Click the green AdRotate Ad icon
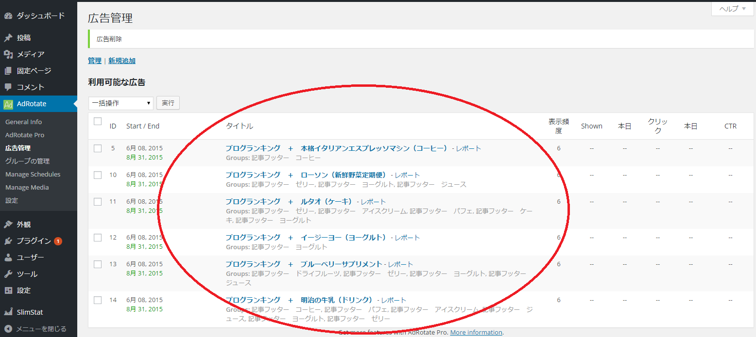Viewport: 756px width, 337px height. pyautogui.click(x=8, y=104)
